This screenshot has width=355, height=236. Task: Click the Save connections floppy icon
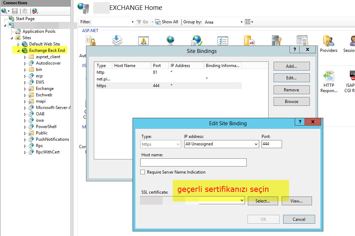coord(15,11)
